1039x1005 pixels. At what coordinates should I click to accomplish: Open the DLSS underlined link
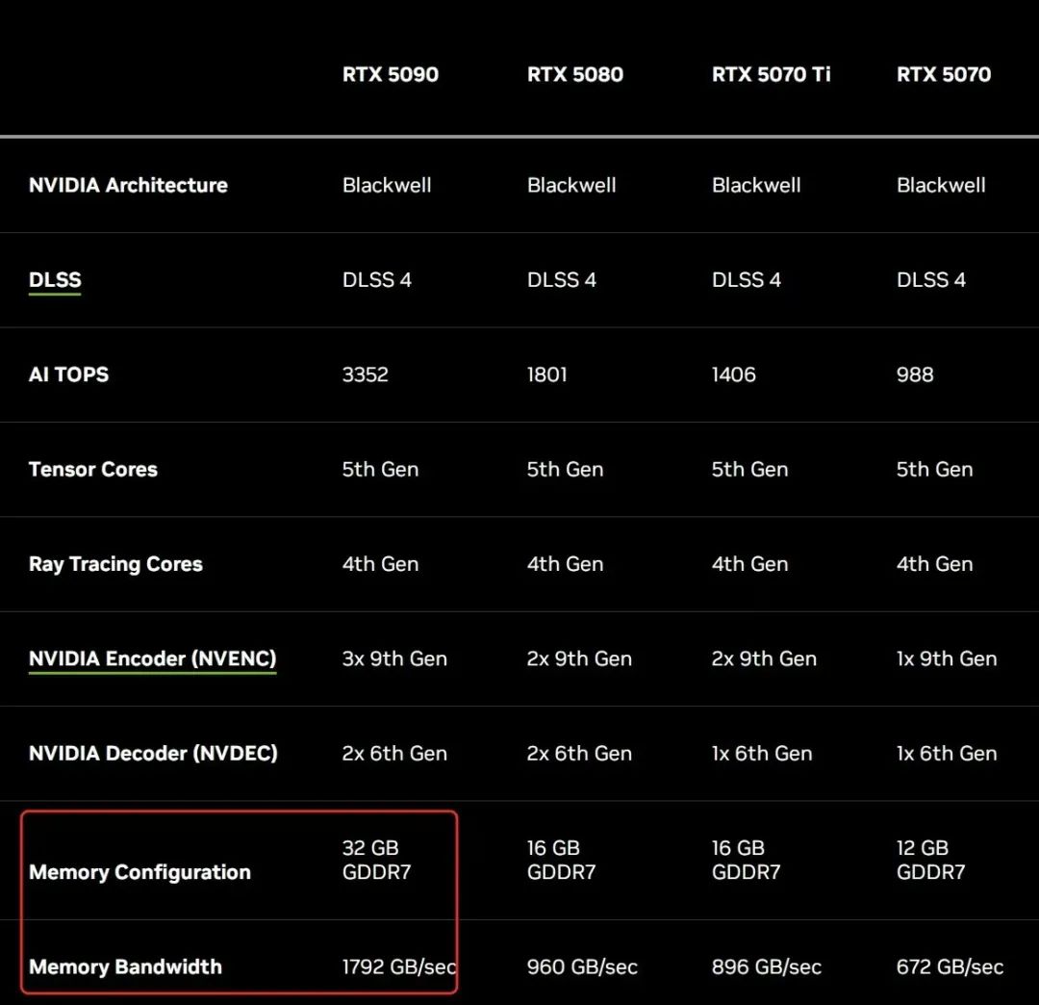point(55,280)
